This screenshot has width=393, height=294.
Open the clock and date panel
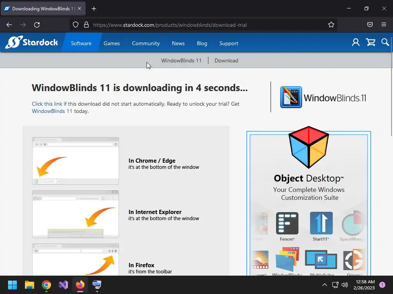tap(364, 285)
